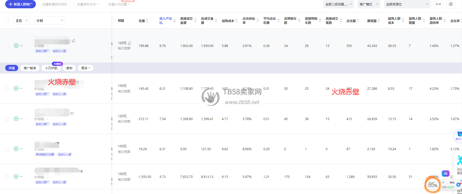Open the 全部资源位 dropdown
The width and height of the screenshot is (462, 194).
pos(407,4)
